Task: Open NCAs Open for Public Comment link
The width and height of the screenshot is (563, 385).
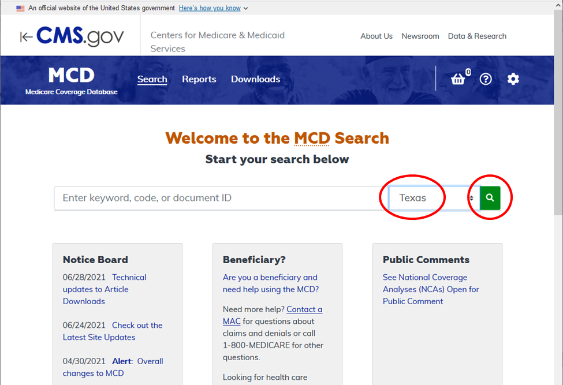Action: point(431,289)
